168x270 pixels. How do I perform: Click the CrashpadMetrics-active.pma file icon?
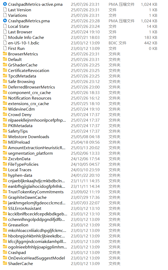tap(5, 4)
